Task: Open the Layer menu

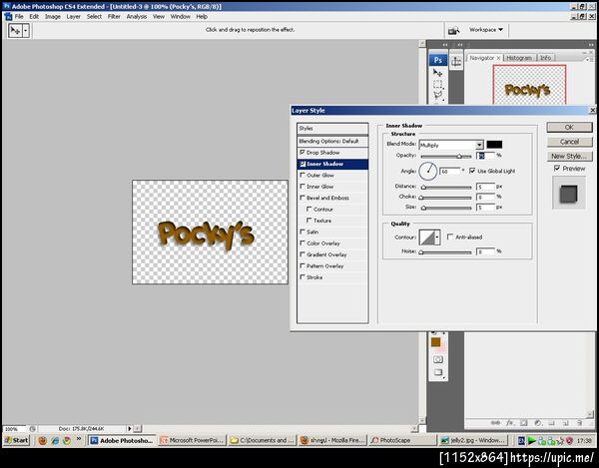Action: [73, 16]
